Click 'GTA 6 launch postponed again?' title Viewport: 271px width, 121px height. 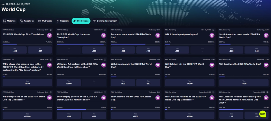coord(182,34)
